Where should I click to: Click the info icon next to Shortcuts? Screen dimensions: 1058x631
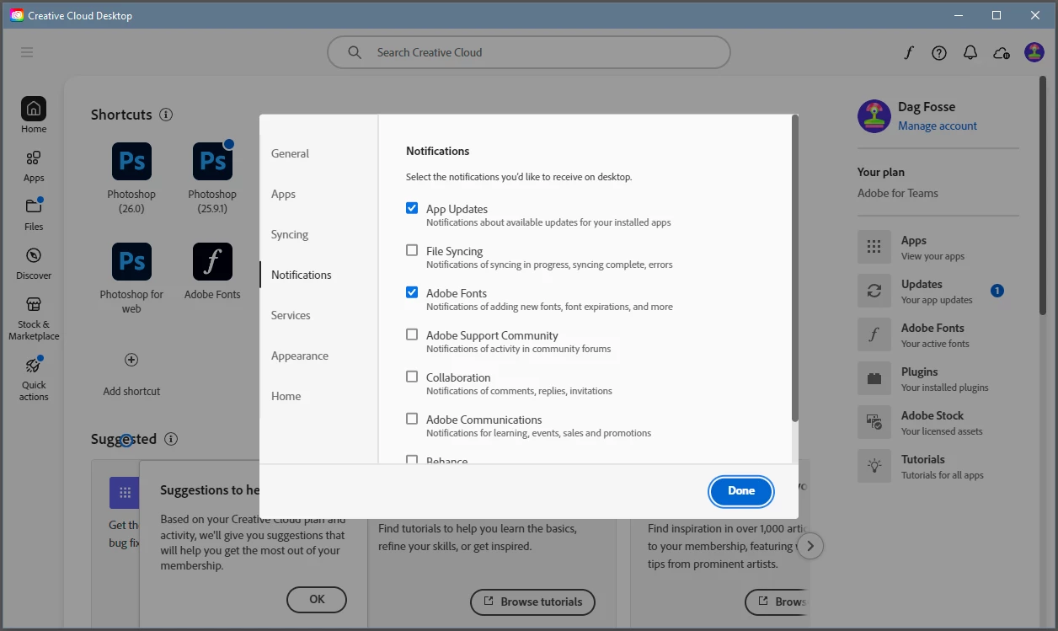point(166,115)
